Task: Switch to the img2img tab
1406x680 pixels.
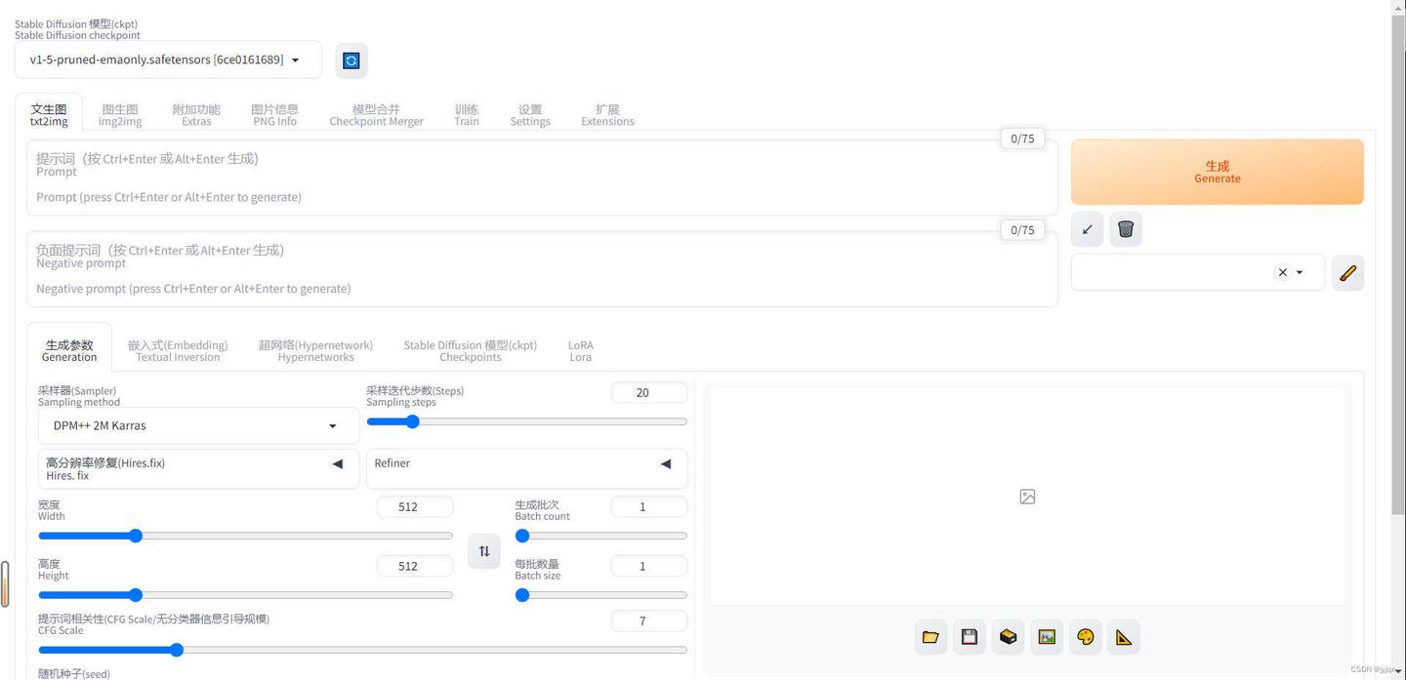Action: coord(120,115)
